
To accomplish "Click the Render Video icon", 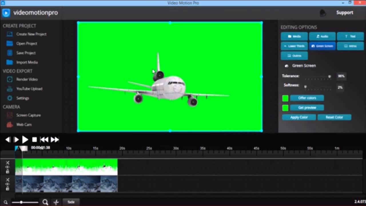I will pos(10,79).
